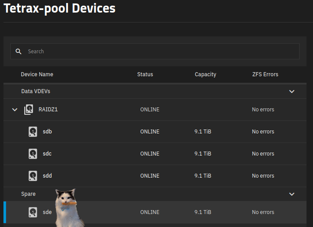Select the RAIDZ1 vdev label
This screenshot has height=227, width=313.
(x=48, y=110)
